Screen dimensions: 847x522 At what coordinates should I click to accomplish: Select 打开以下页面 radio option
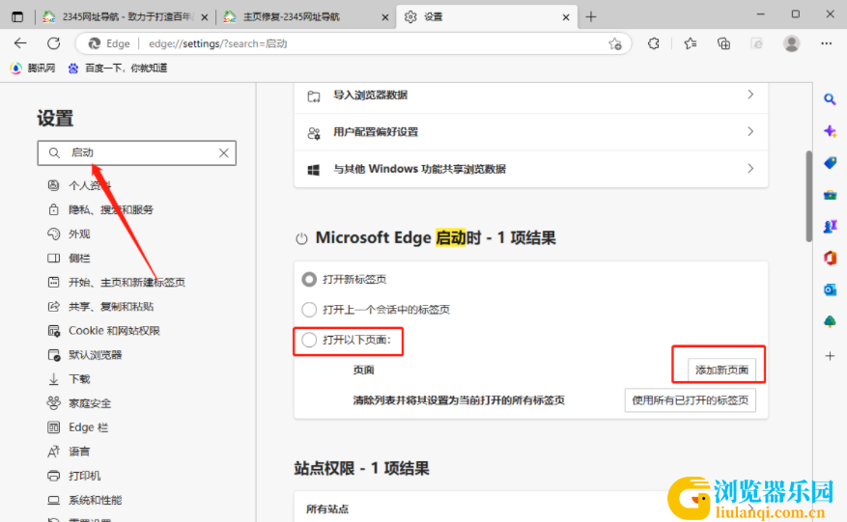tap(309, 340)
